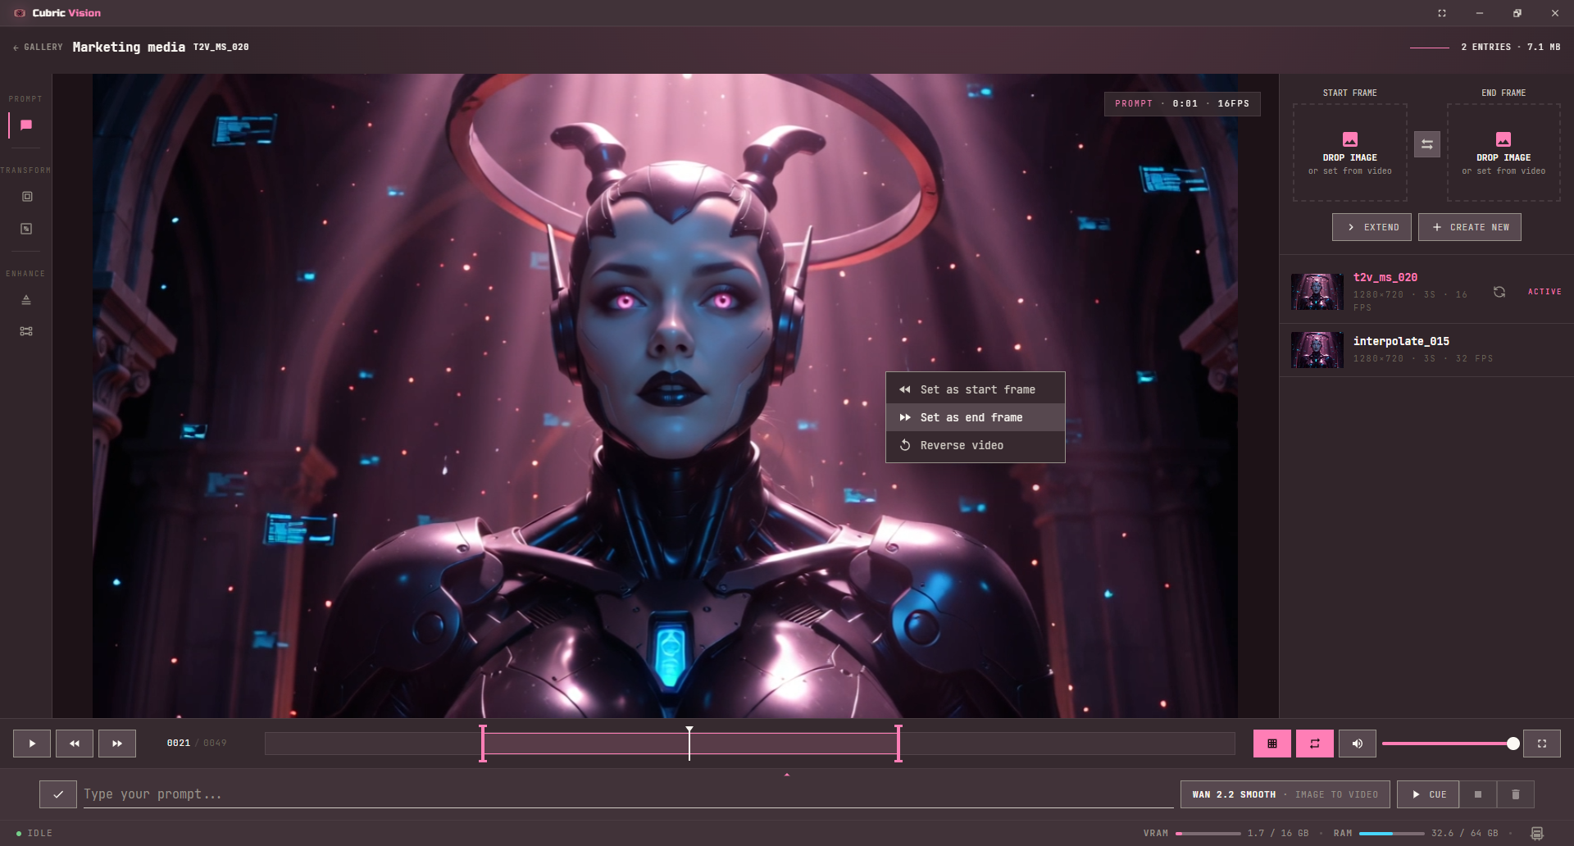Step forward one frame
The height and width of the screenshot is (846, 1574).
(117, 744)
